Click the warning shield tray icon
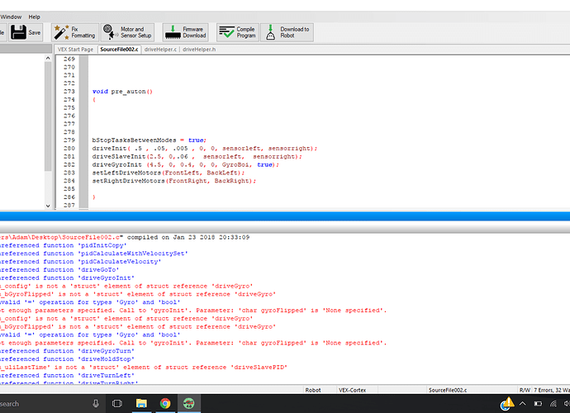 507,403
